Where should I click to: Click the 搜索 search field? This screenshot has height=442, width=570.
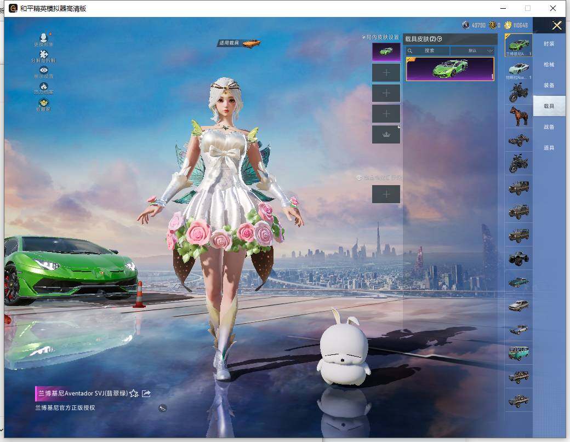[x=429, y=50]
